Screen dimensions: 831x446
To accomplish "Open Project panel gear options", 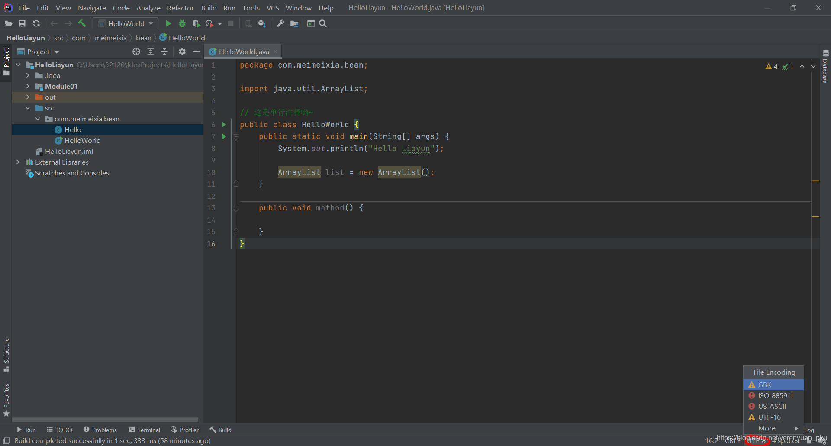I will pyautogui.click(x=182, y=52).
